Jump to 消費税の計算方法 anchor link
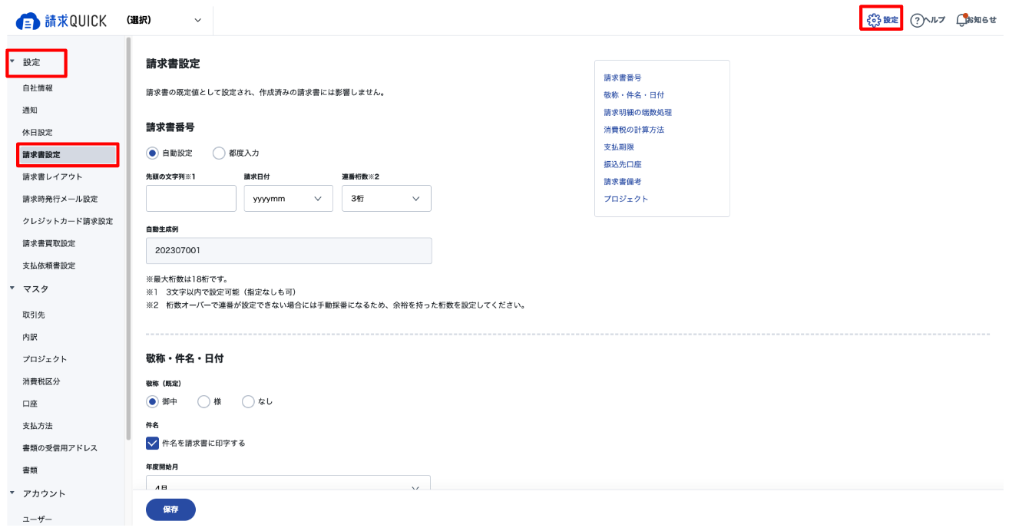This screenshot has width=1009, height=531. (x=634, y=130)
